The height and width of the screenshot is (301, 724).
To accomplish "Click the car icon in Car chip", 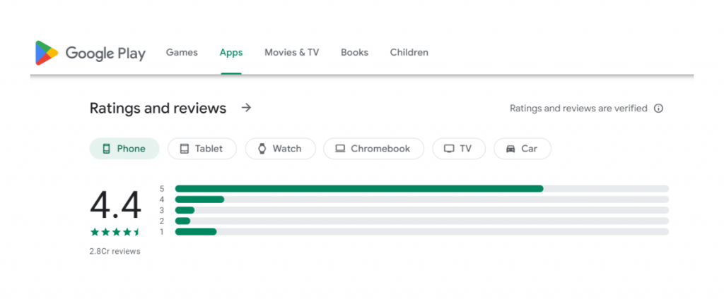I will click(510, 149).
